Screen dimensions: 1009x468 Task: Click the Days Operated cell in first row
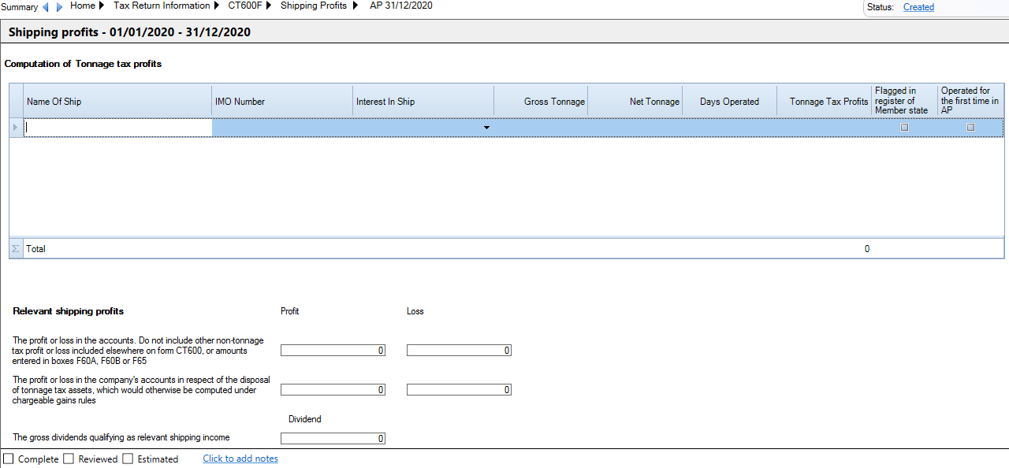point(730,127)
